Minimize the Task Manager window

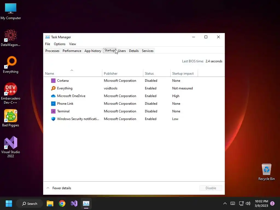[193, 37]
